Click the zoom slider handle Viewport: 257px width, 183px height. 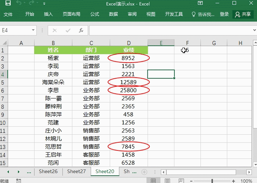click(x=212, y=180)
